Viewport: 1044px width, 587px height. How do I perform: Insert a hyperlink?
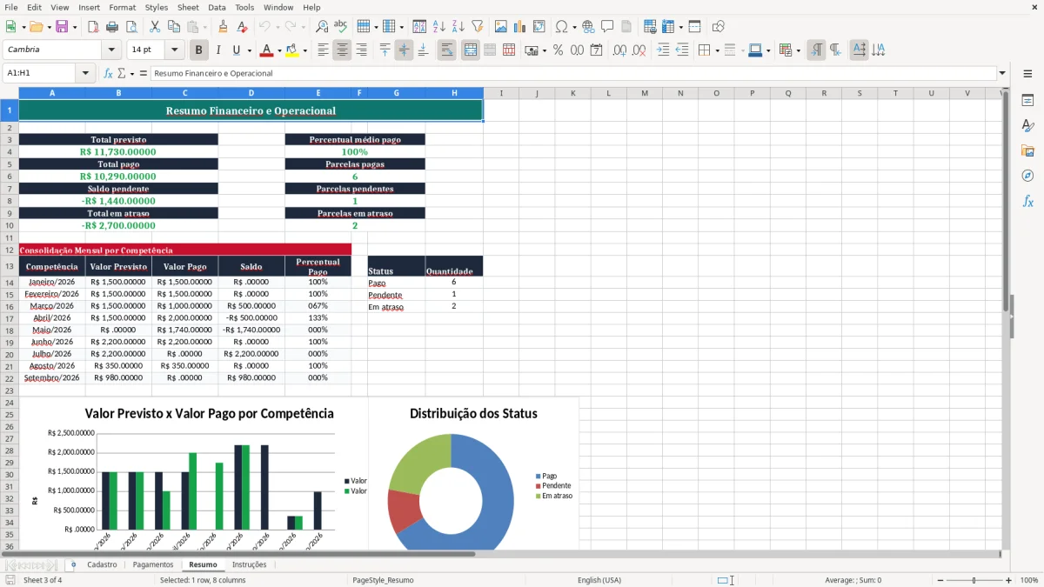(588, 27)
